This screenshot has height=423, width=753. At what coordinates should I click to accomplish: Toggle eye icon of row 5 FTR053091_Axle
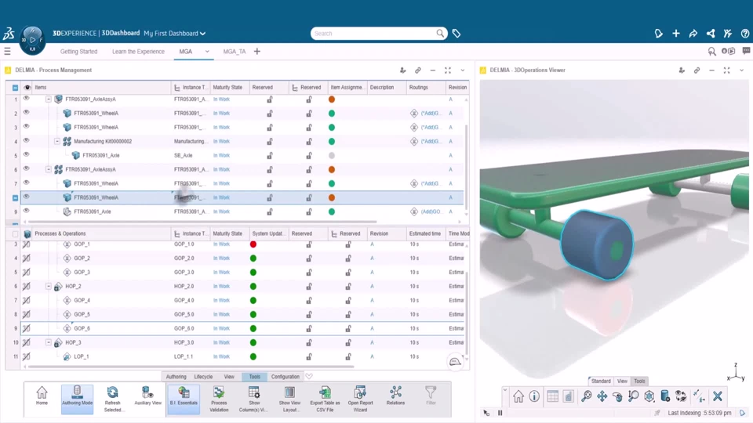click(27, 154)
